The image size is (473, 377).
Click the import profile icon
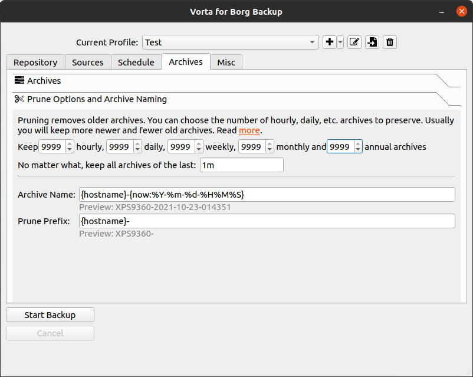372,42
